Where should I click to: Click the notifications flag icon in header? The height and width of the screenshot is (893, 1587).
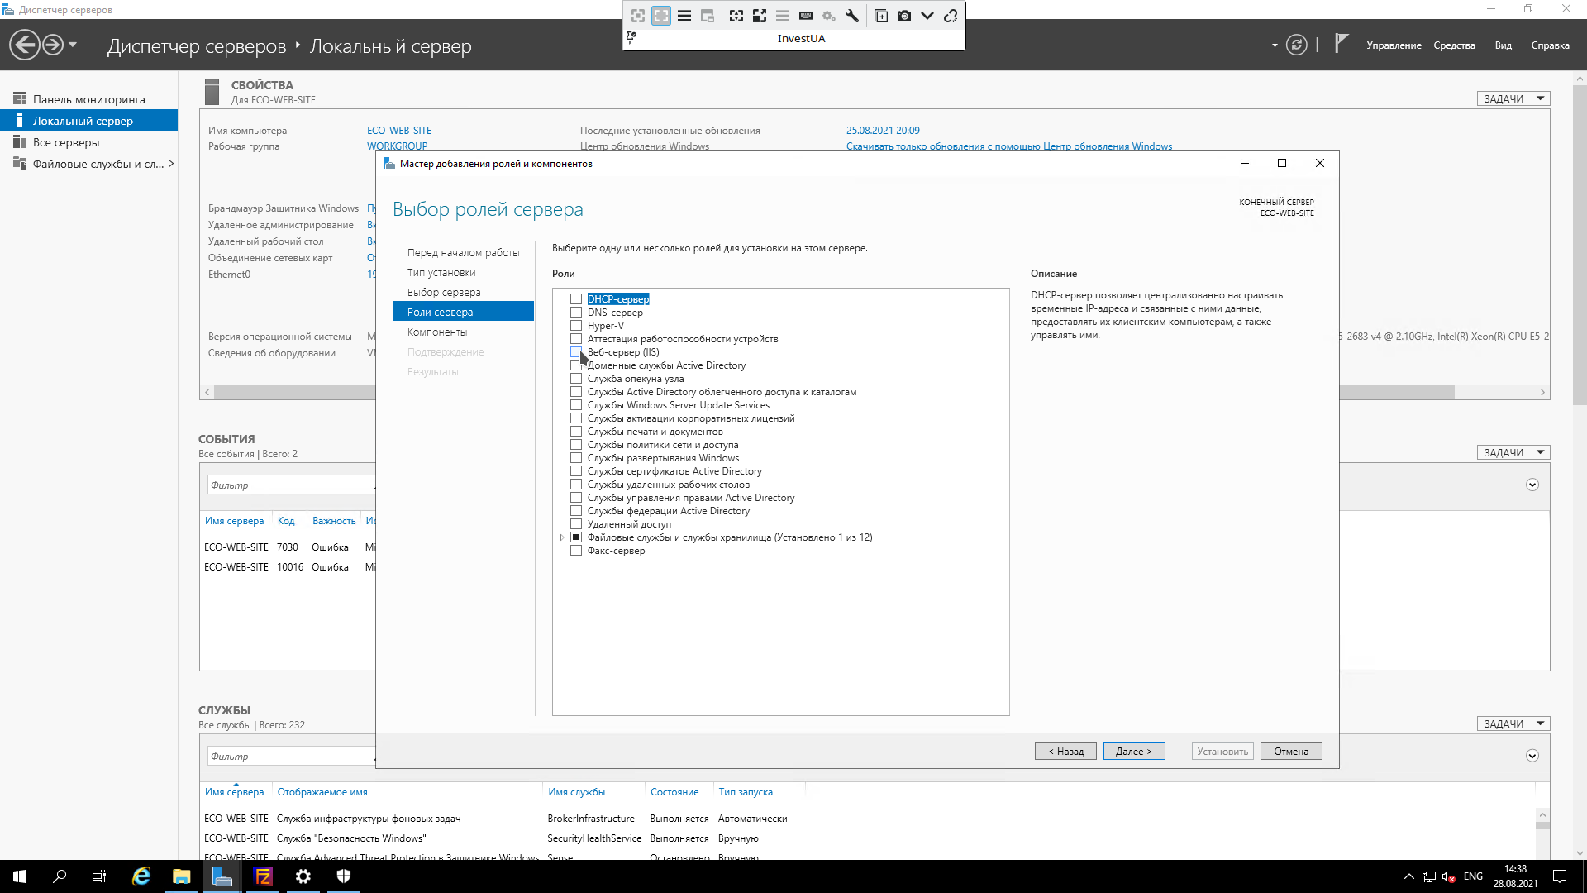pyautogui.click(x=1342, y=44)
